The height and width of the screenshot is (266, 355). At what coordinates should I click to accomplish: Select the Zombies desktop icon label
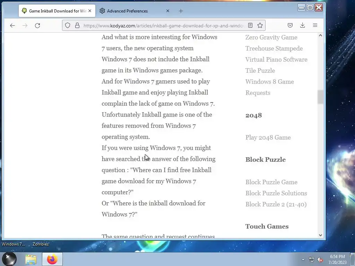click(41, 244)
